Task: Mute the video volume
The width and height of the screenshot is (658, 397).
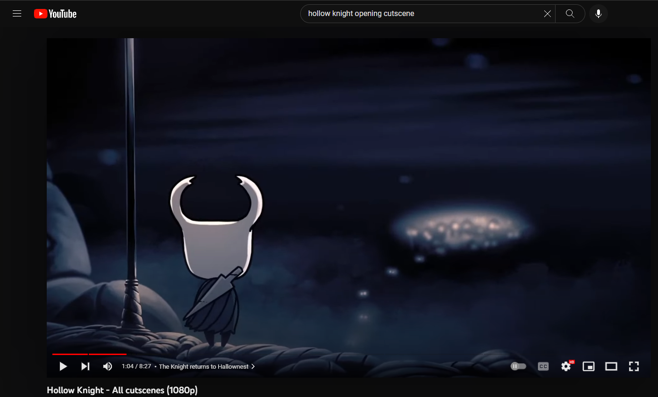Action: pyautogui.click(x=107, y=366)
